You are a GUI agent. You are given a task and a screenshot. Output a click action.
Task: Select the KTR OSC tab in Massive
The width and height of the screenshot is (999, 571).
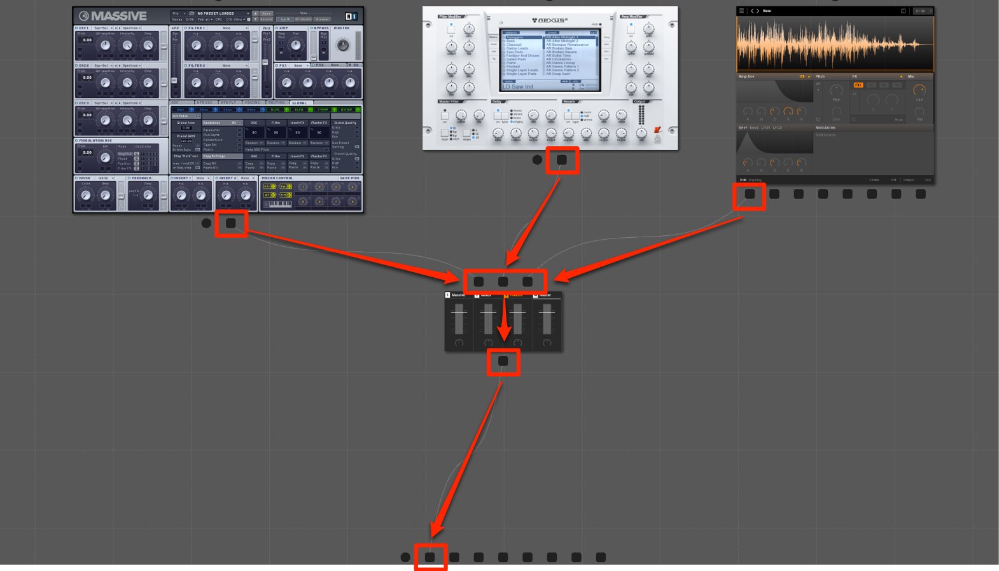tap(205, 102)
